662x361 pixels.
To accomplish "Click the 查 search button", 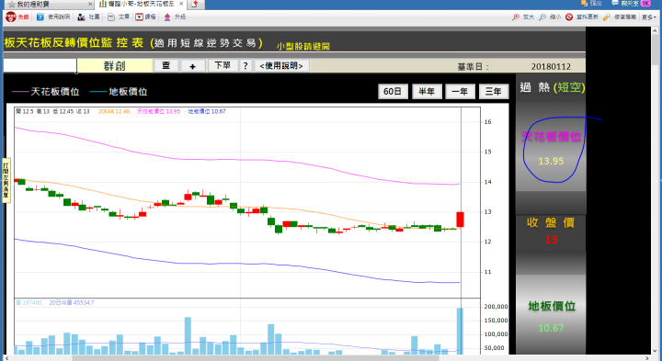I will pyautogui.click(x=165, y=66).
